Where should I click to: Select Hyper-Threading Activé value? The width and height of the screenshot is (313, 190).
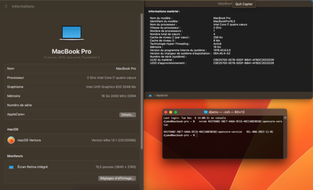point(217,44)
